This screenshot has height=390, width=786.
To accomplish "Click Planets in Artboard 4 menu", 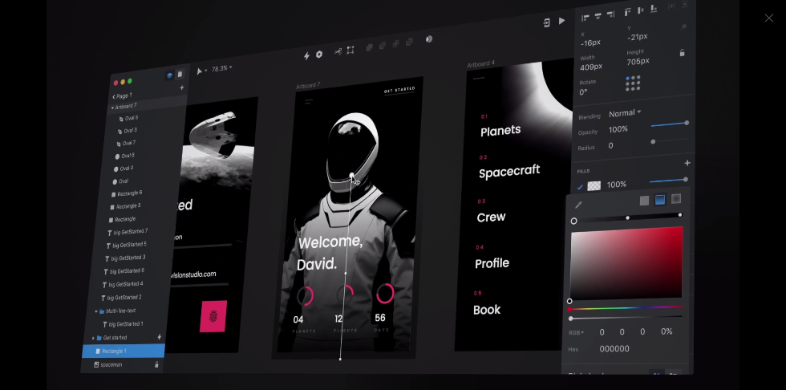I will tap(500, 131).
